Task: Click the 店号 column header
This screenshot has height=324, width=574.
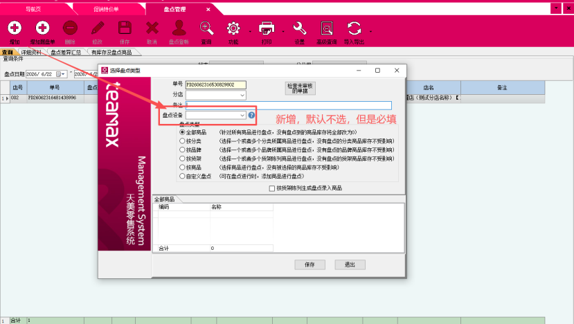Action: [x=18, y=88]
